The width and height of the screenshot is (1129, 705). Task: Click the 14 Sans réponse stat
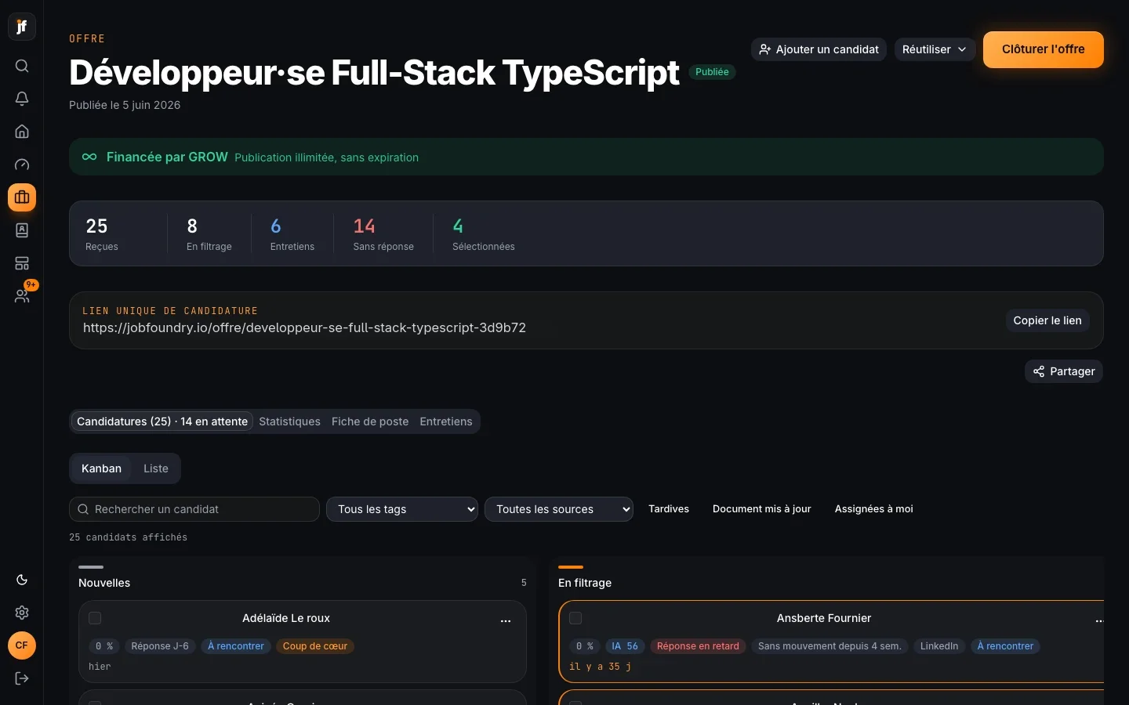coord(383,234)
